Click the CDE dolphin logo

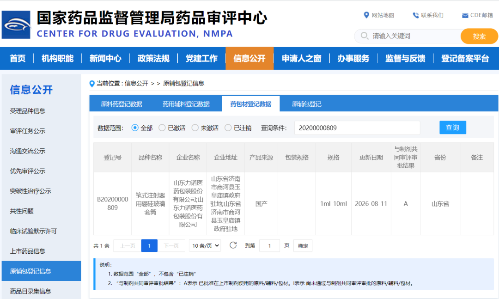click(16, 24)
